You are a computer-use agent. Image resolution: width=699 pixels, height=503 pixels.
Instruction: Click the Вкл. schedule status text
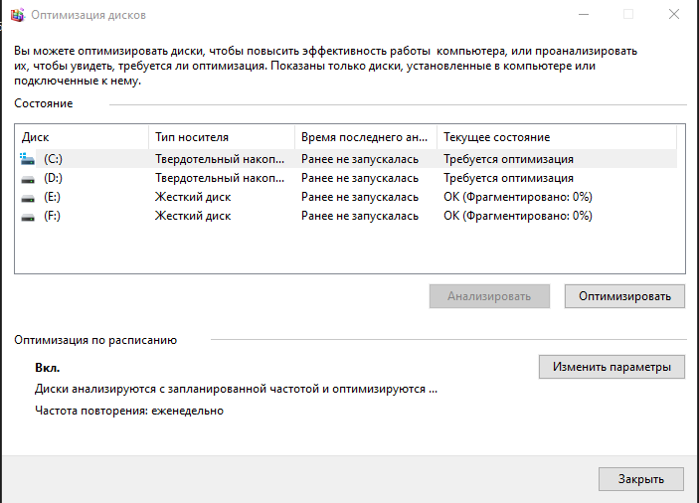tap(48, 368)
